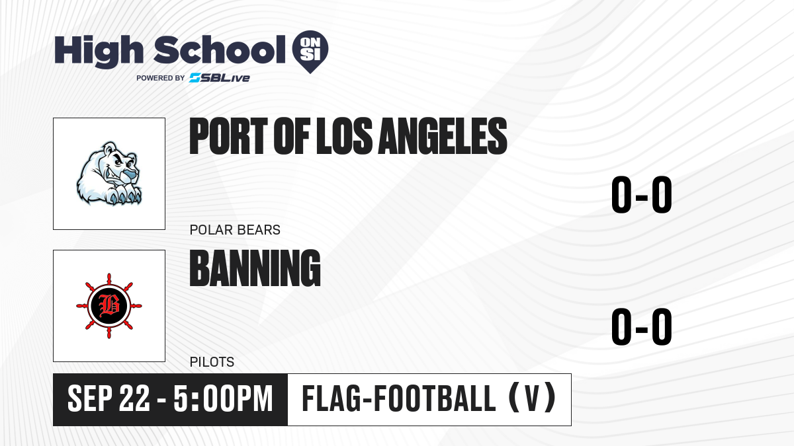The height and width of the screenshot is (446, 794).
Task: Click the SBLive logo
Action: click(x=219, y=78)
